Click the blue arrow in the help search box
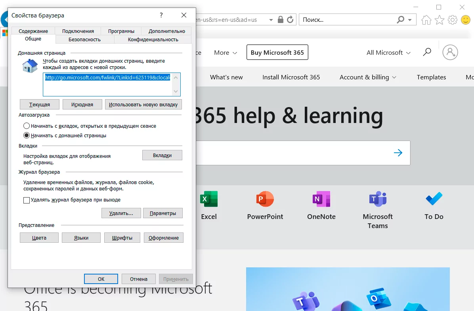The width and height of the screenshot is (474, 311). (x=398, y=153)
